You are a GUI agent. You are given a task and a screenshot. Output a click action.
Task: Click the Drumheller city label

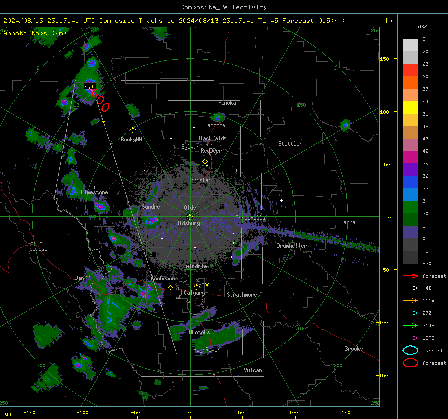(292, 246)
